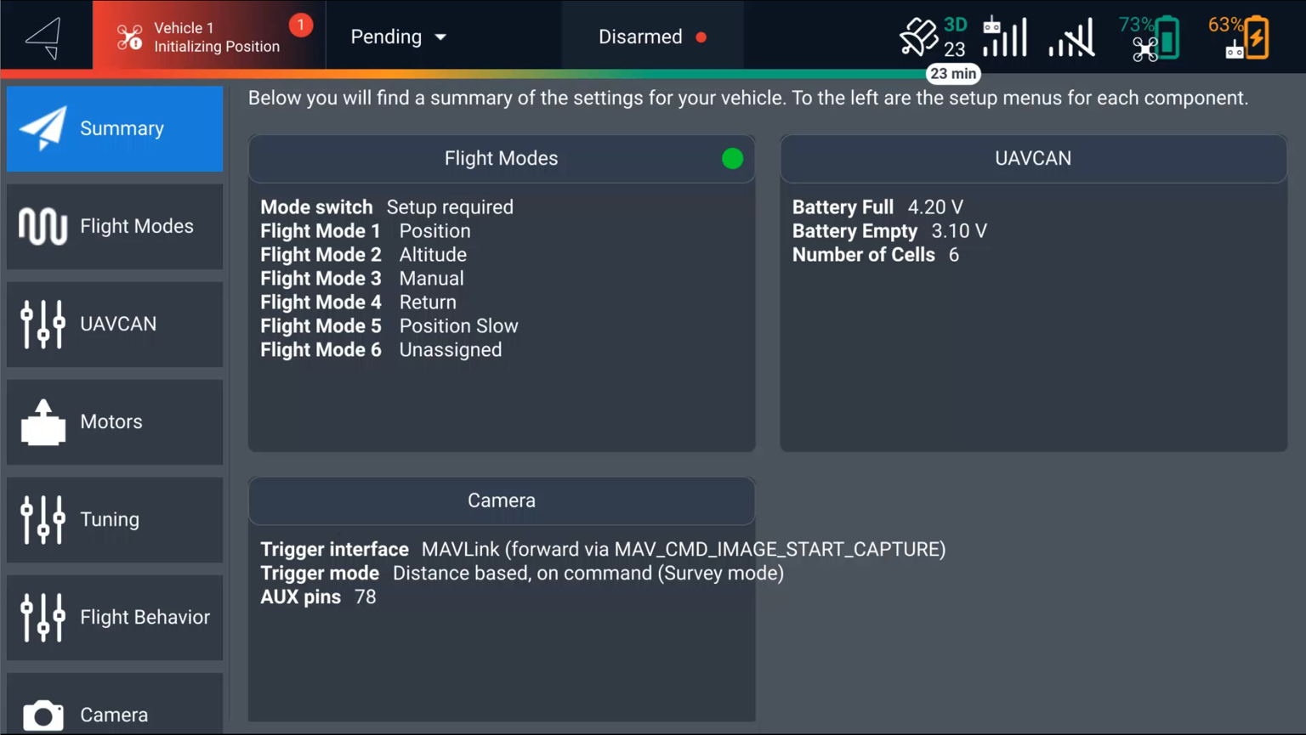Expand the Pending flight mode dropdown
The height and width of the screenshot is (735, 1306).
pos(399,37)
